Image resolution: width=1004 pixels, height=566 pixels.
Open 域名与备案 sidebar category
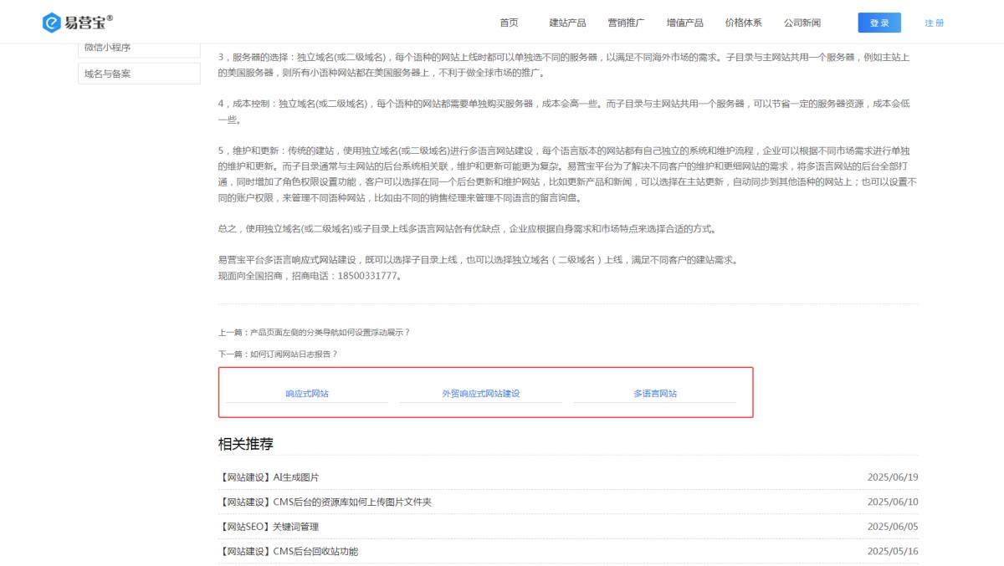click(139, 74)
